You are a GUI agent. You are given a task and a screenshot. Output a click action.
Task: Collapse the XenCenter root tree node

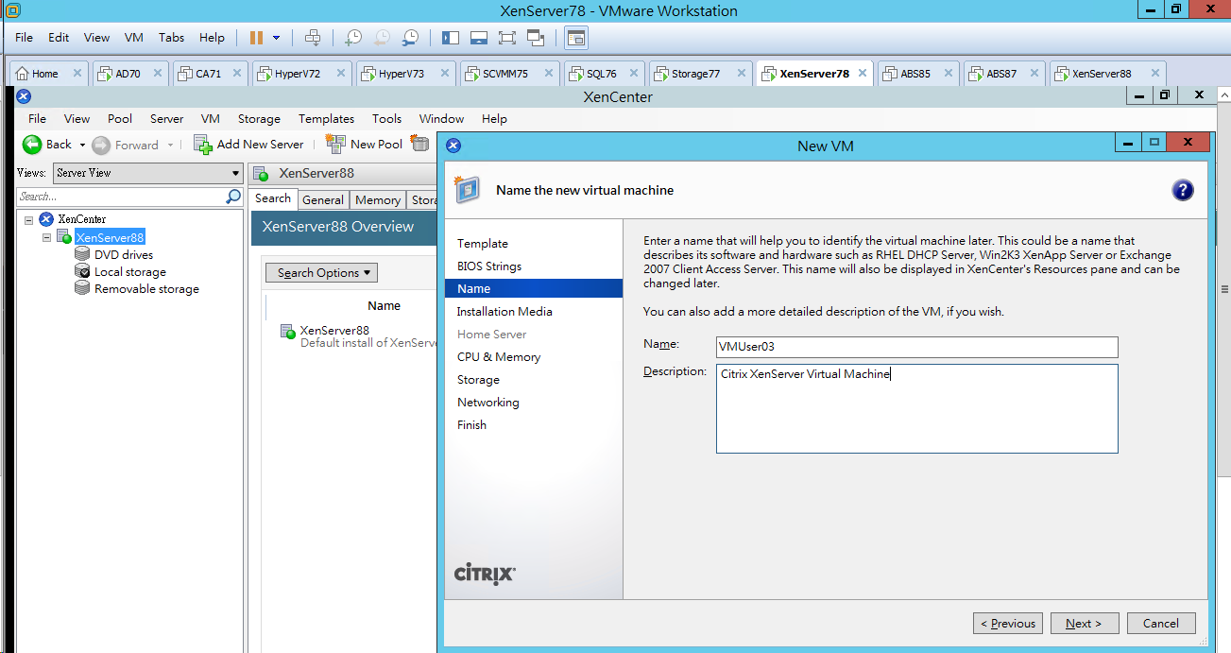pos(29,220)
